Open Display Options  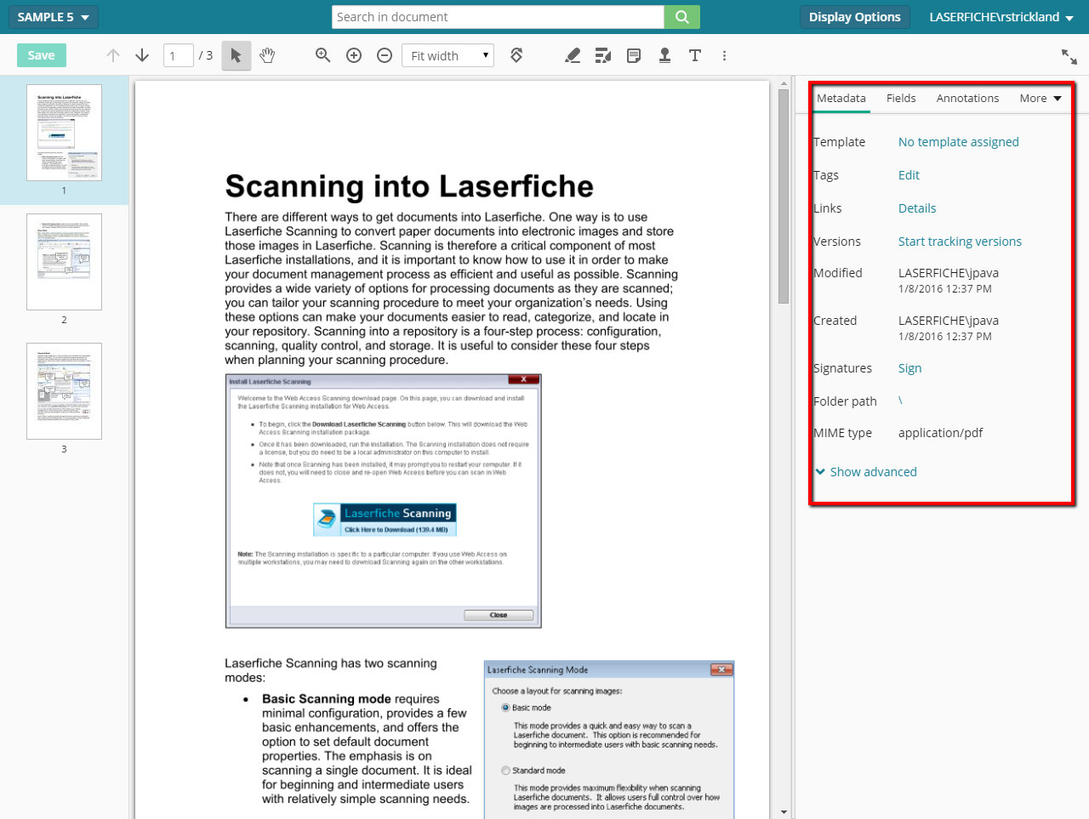coord(855,17)
